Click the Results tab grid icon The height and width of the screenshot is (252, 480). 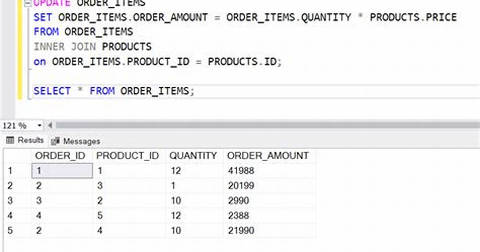point(10,140)
